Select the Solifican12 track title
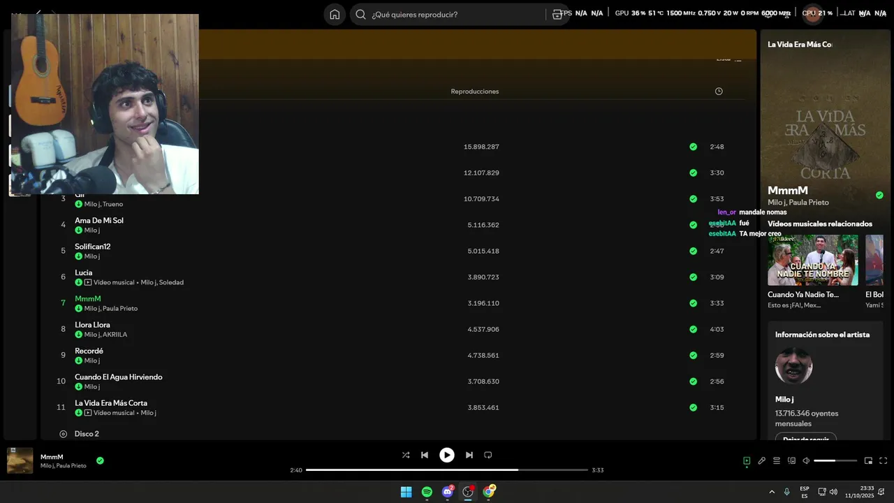 pos(92,247)
